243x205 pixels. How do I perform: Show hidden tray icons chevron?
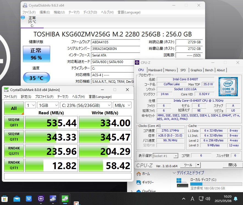[184, 199]
